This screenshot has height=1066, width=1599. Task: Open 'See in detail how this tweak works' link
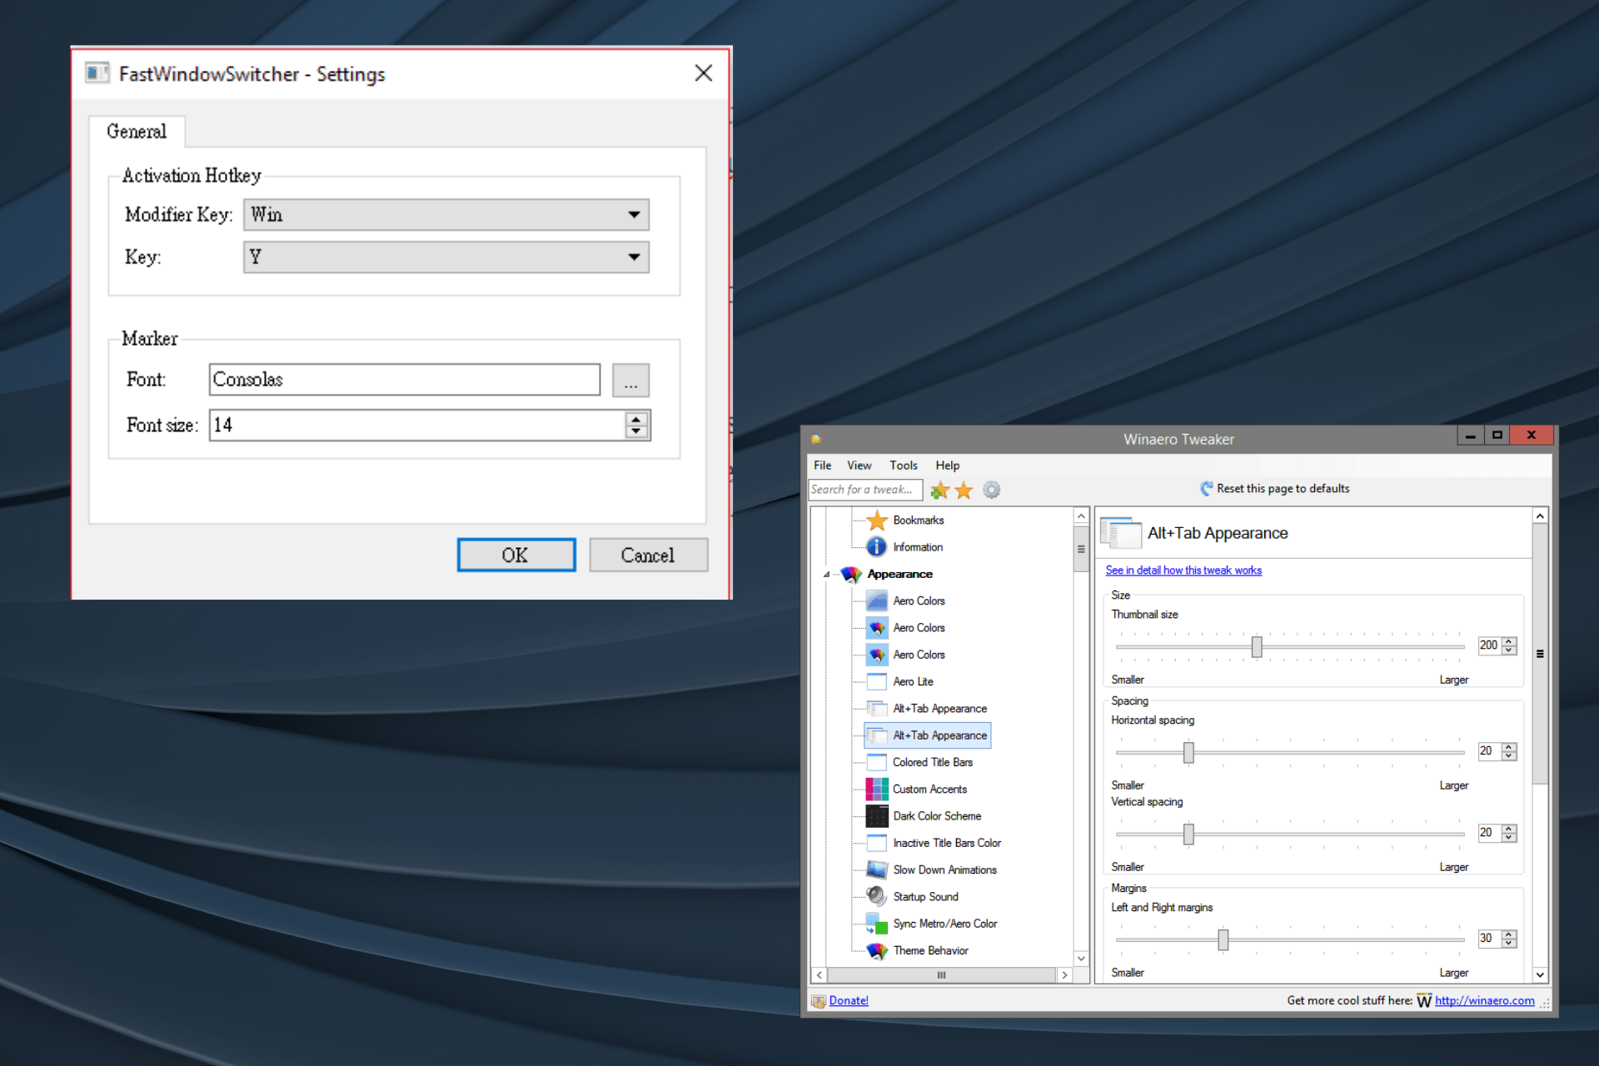tap(1183, 570)
